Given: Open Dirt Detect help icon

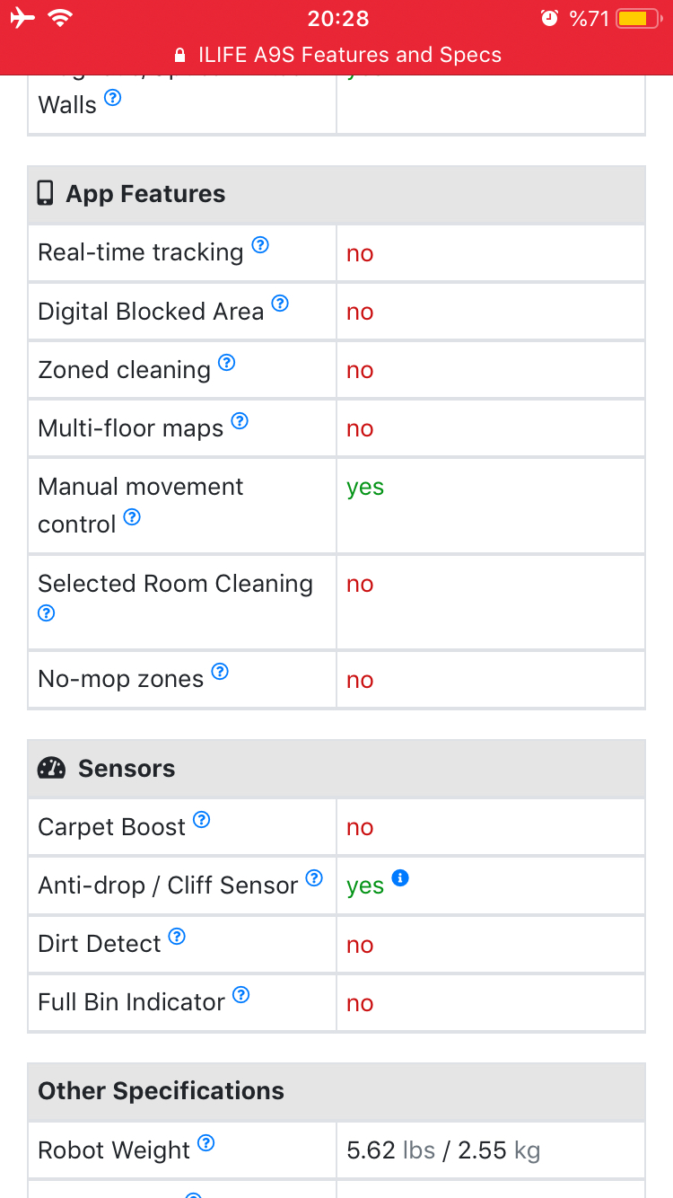Looking at the screenshot, I should coord(177,936).
